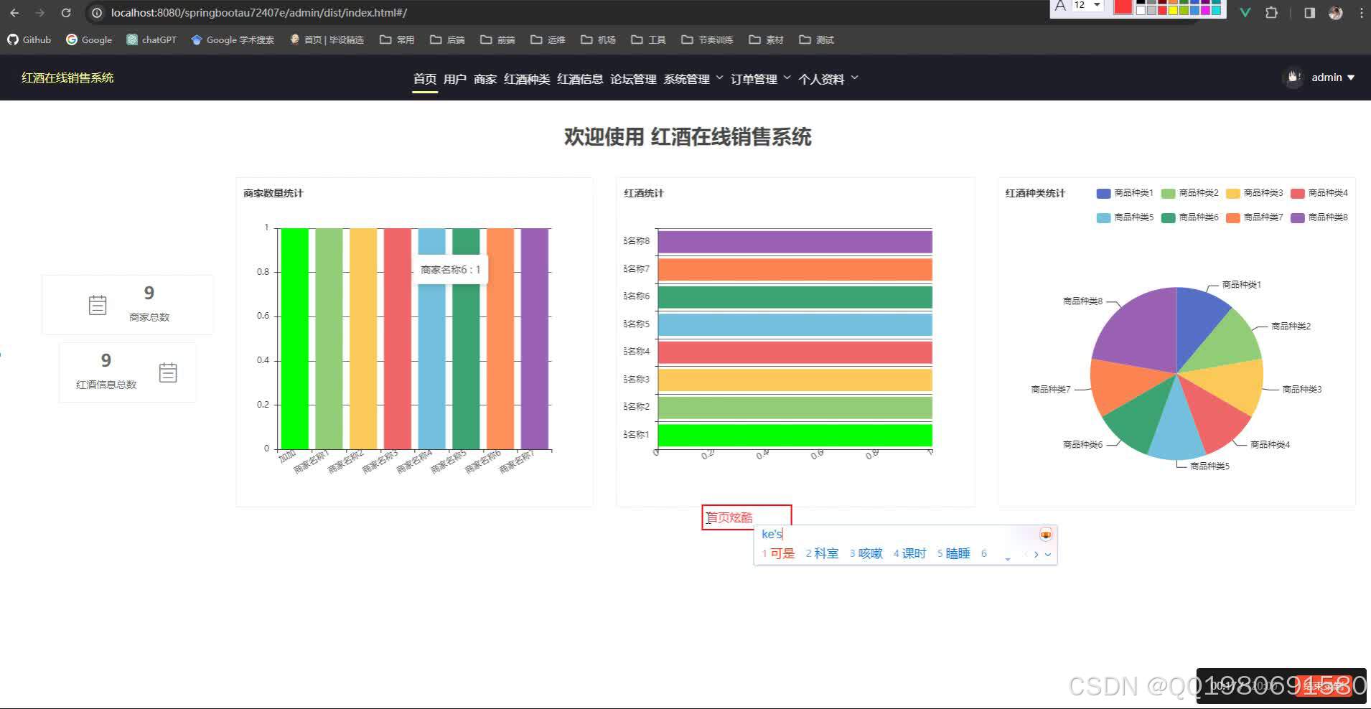Image resolution: width=1371 pixels, height=709 pixels.
Task: Open the Github bookmark
Action: click(29, 39)
